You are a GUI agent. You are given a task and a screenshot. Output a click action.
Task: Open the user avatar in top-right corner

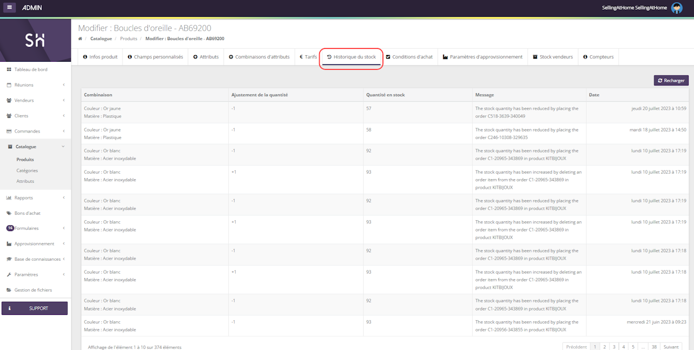(x=677, y=8)
